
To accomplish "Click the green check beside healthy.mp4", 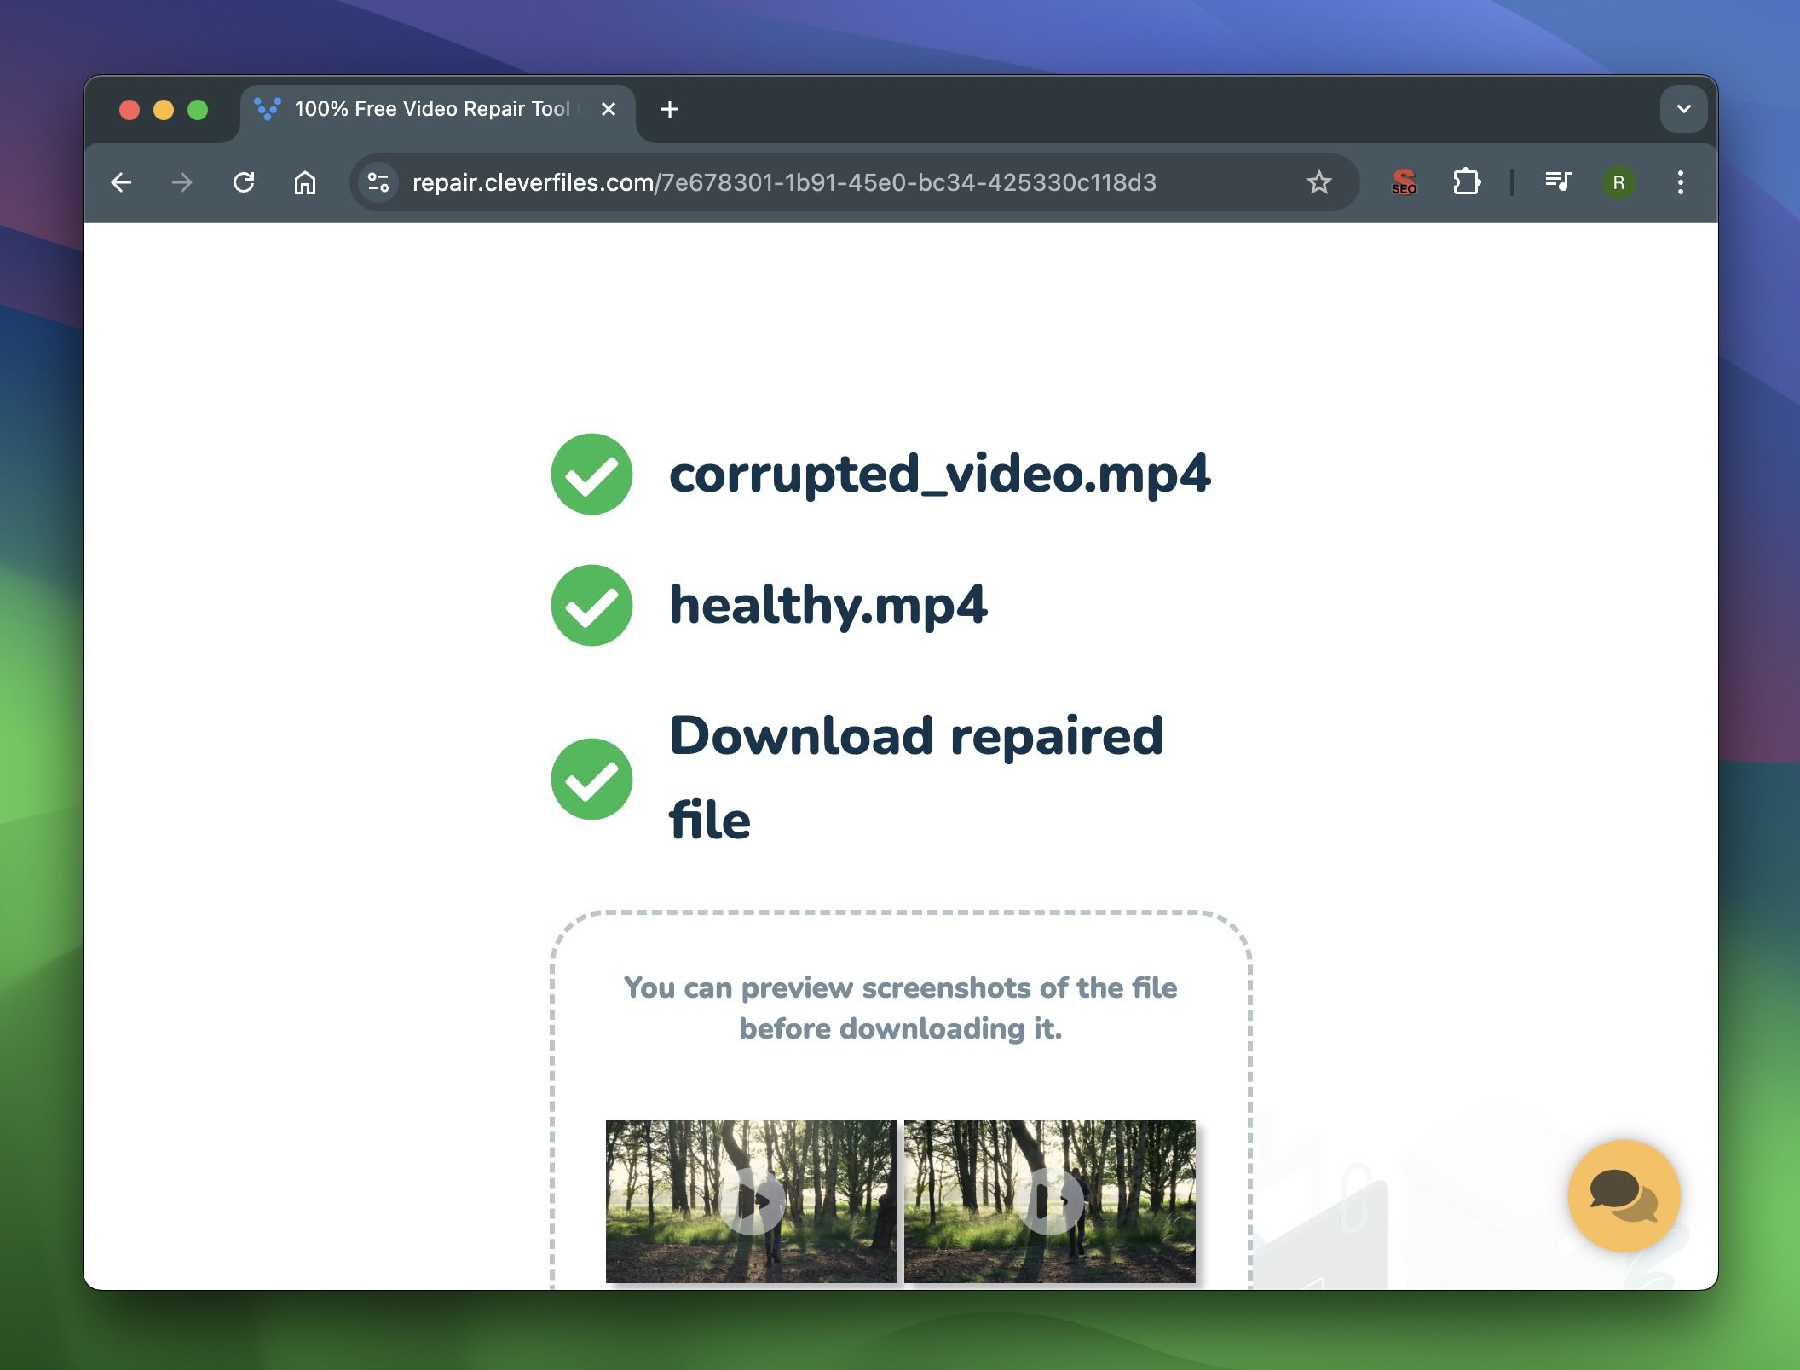I will [x=591, y=605].
